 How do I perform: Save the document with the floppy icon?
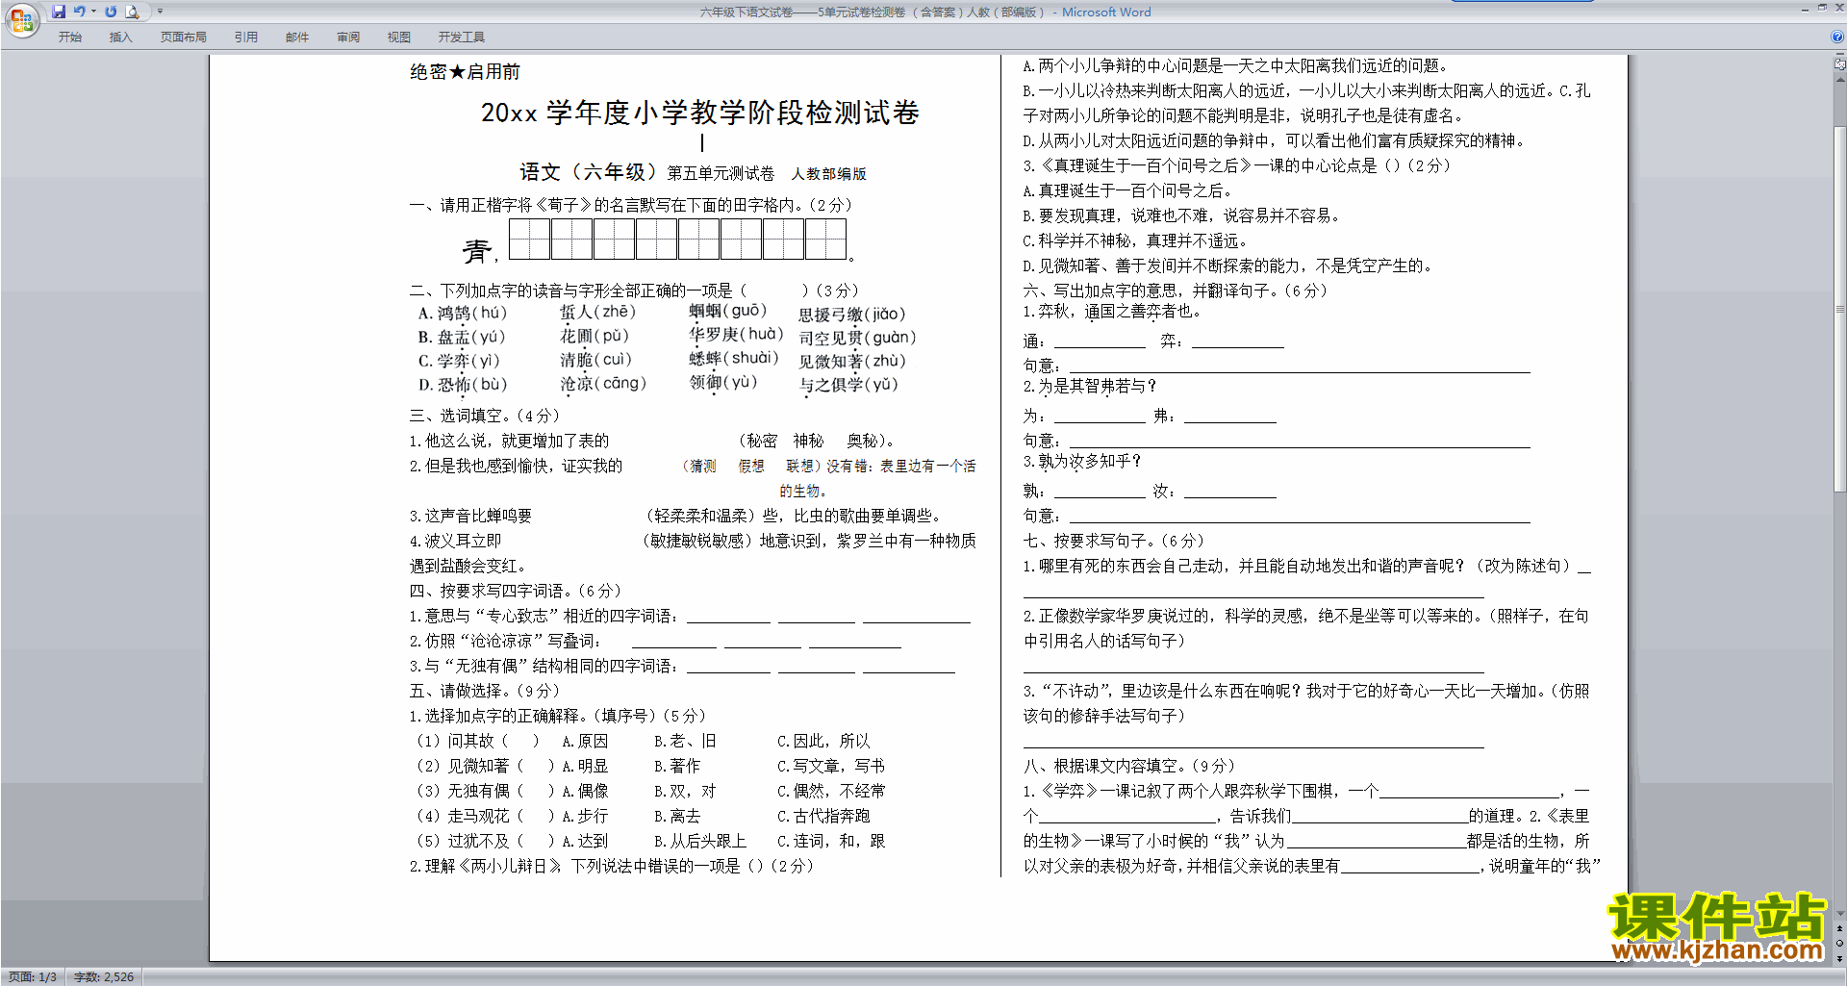click(x=59, y=12)
